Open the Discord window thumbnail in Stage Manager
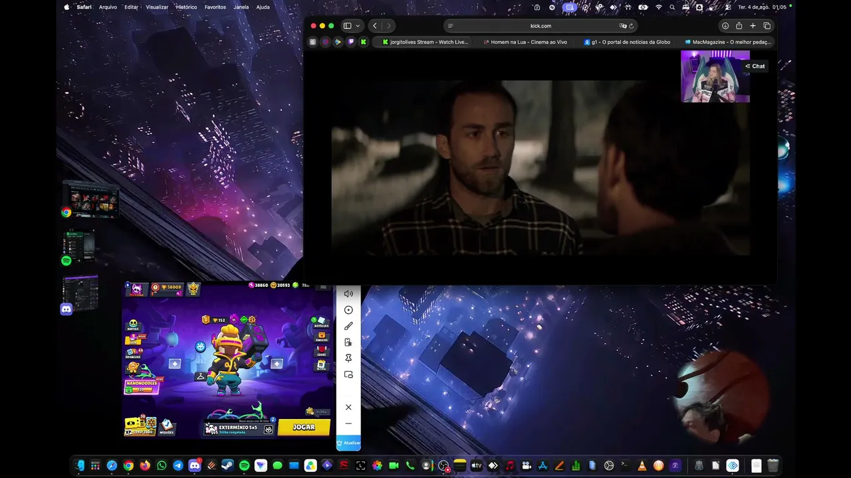This screenshot has height=478, width=851. coord(80,293)
